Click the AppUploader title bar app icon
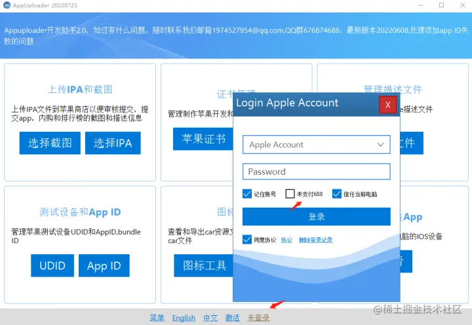The width and height of the screenshot is (472, 325). (x=7, y=5)
